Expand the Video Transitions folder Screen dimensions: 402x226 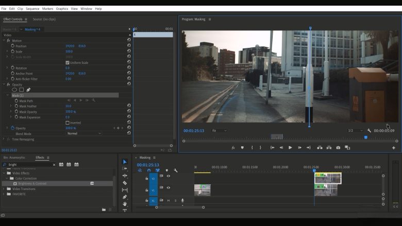pyautogui.click(x=4, y=188)
